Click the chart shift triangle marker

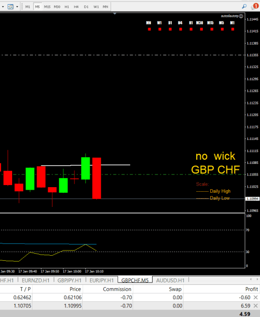[115, 14]
